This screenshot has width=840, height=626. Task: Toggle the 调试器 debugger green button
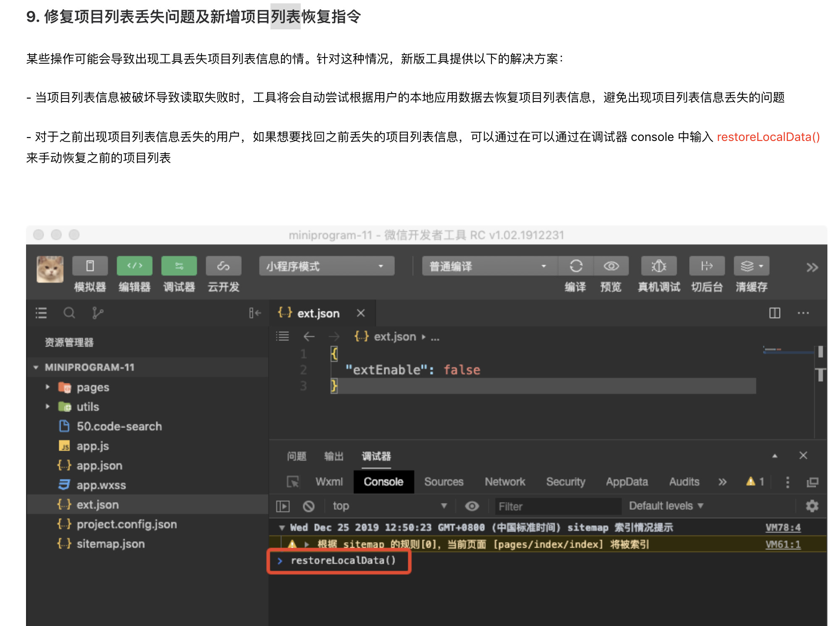(x=179, y=266)
